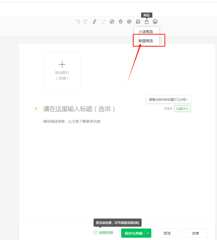Click the 标题评分 AI title scoring button

pyautogui.click(x=182, y=109)
